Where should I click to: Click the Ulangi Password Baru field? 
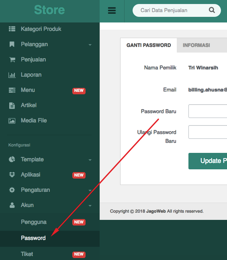point(208,132)
